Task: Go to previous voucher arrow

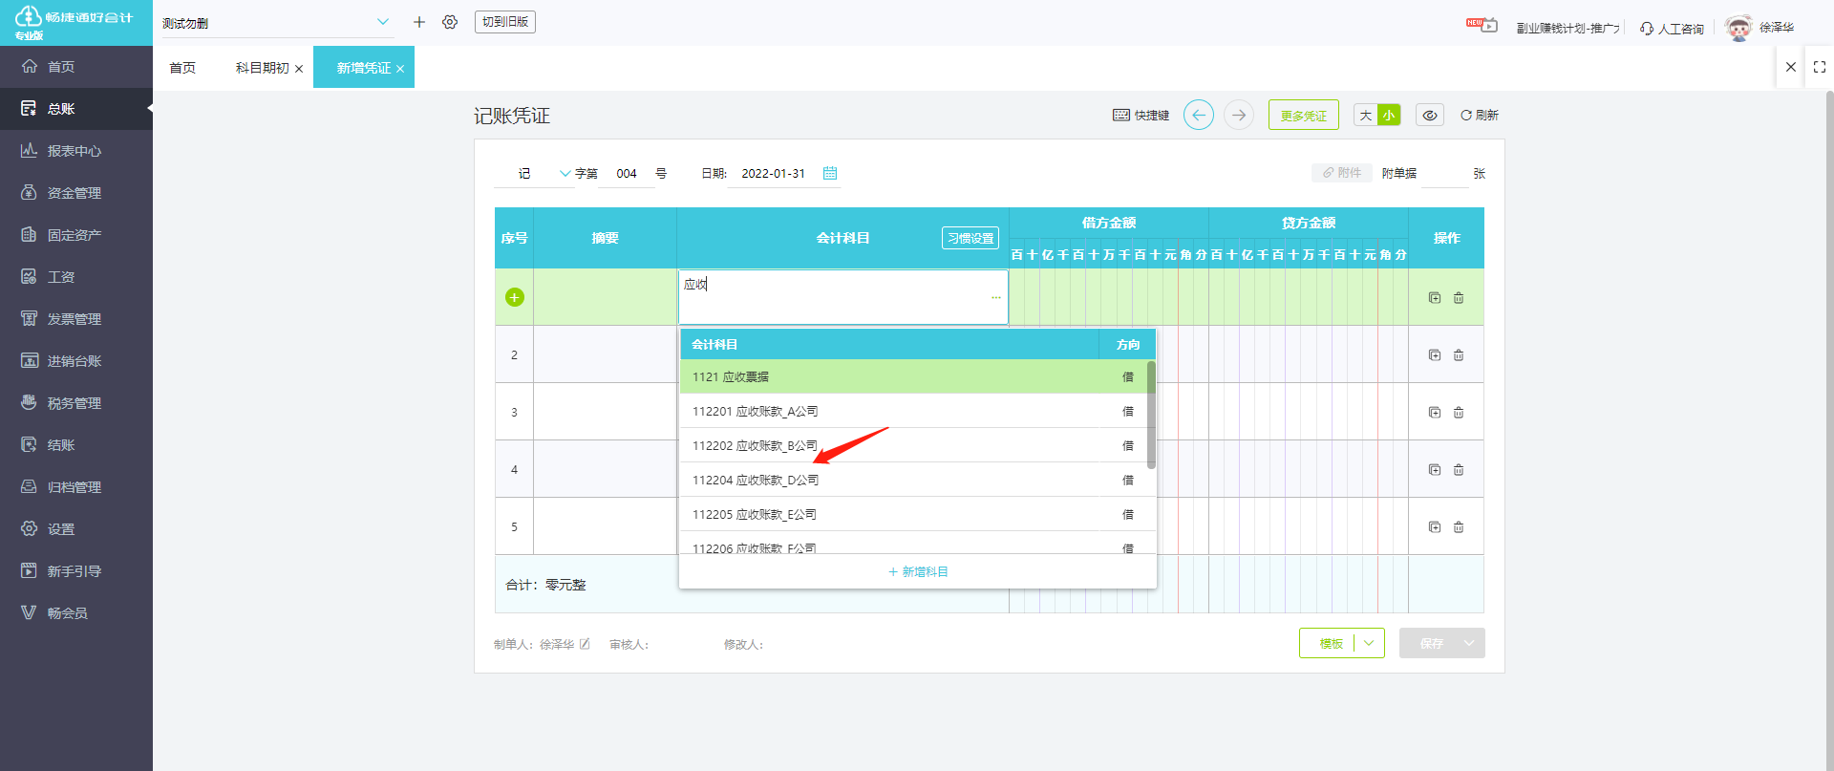Action: (1199, 115)
